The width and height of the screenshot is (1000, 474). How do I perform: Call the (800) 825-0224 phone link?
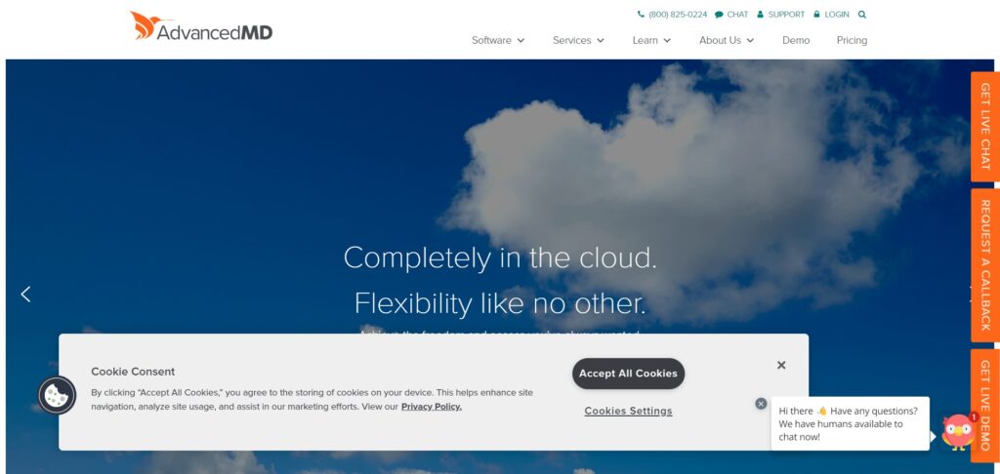coord(672,14)
